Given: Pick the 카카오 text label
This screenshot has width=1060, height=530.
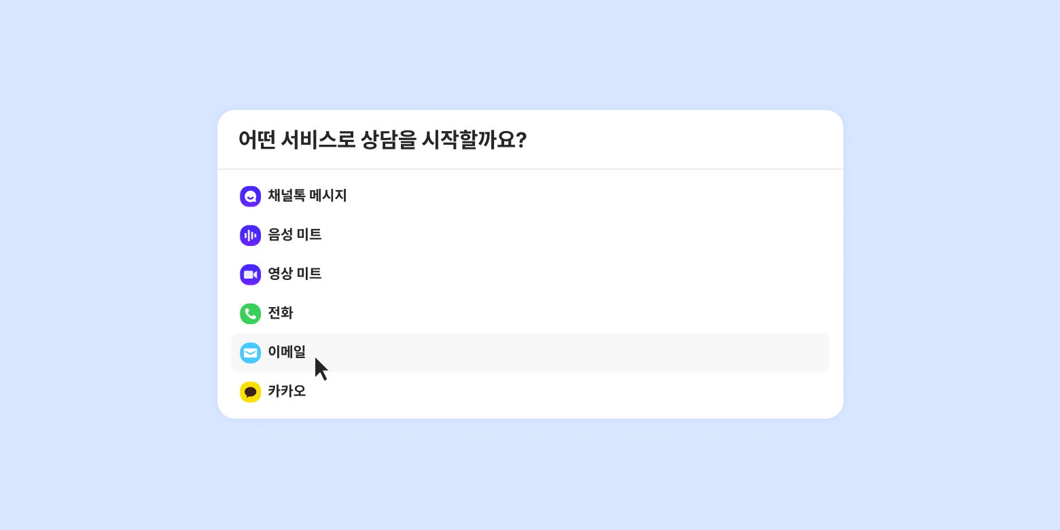Looking at the screenshot, I should tap(286, 391).
